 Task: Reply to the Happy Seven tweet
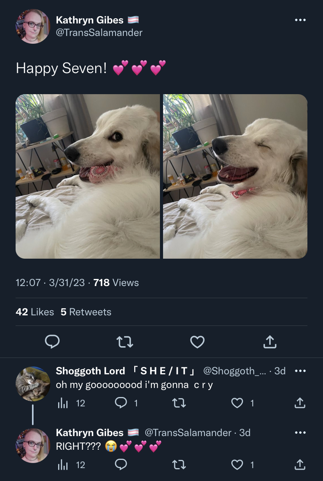coord(52,342)
